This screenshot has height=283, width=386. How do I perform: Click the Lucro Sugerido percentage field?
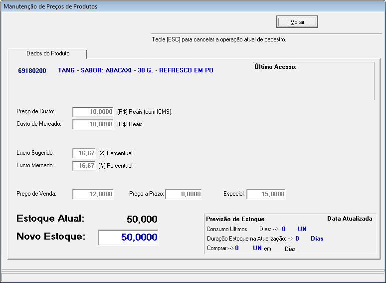click(x=84, y=153)
